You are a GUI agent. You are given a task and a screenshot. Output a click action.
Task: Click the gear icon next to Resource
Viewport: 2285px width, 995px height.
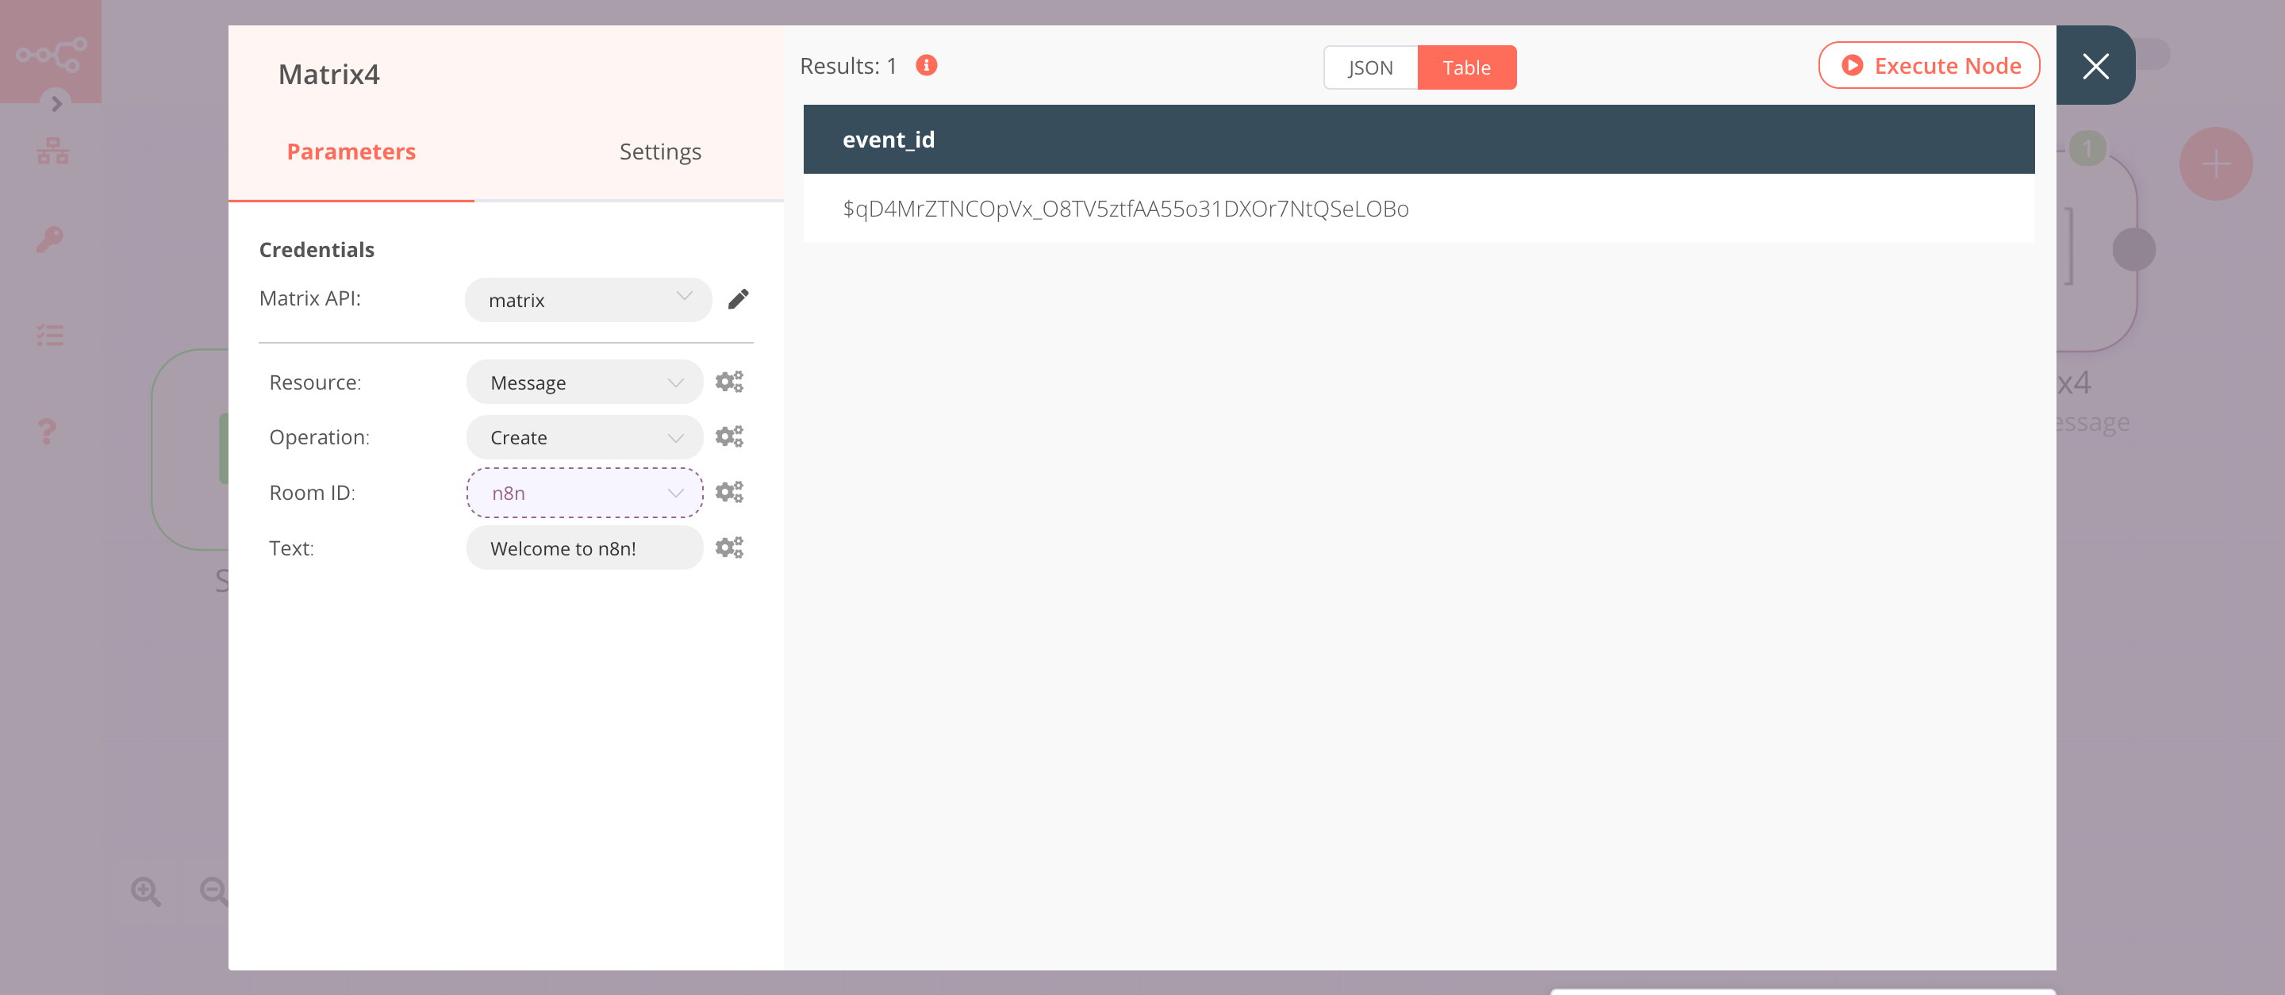728,382
